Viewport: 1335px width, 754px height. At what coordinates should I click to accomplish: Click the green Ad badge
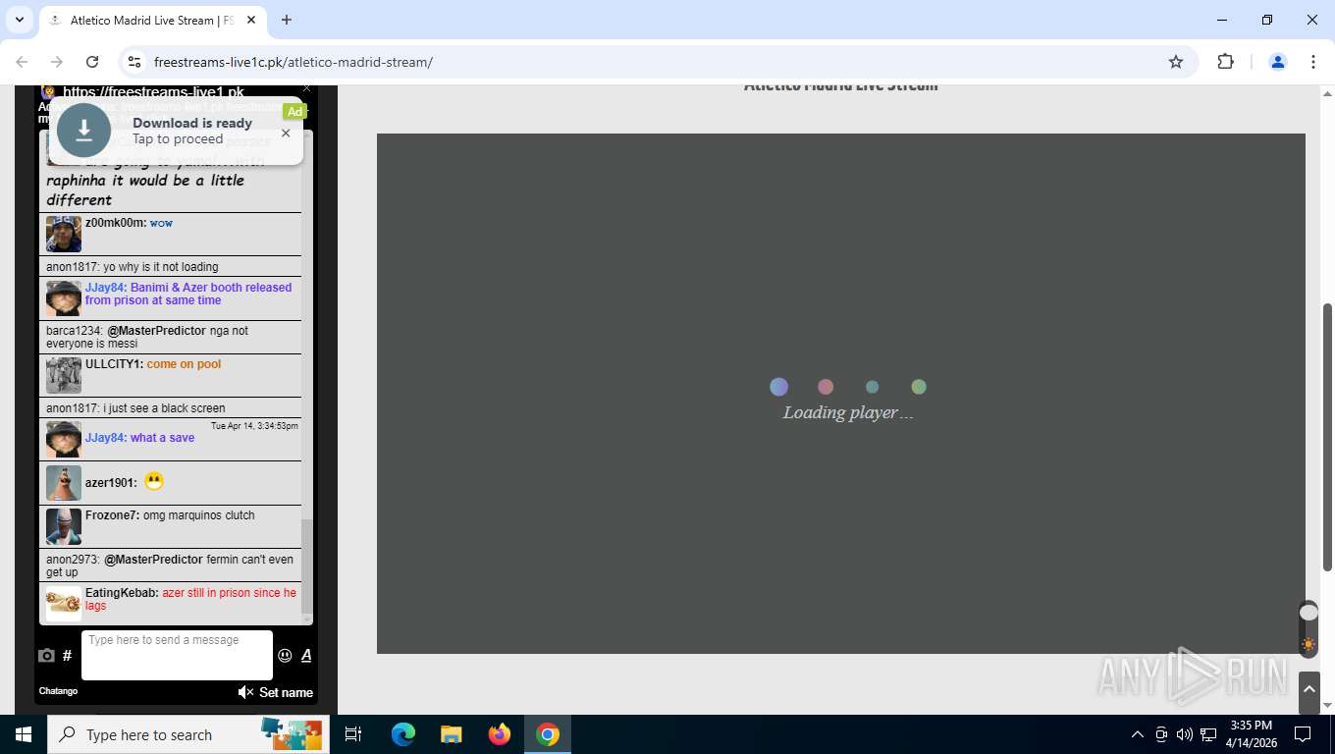[x=294, y=112]
